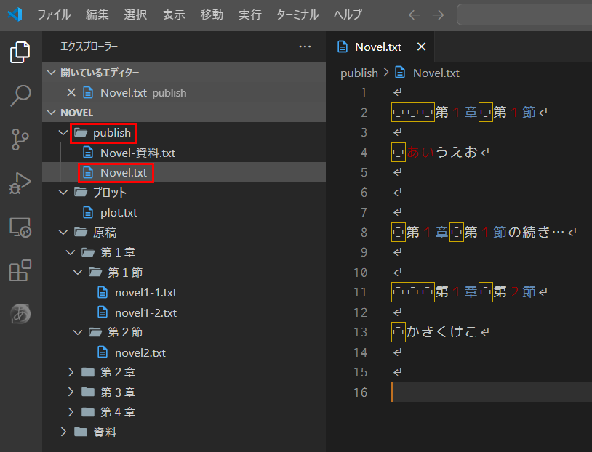This screenshot has width=592, height=452.
Task: Collapse the 第1節 folder chevron
Action: pyautogui.click(x=78, y=273)
